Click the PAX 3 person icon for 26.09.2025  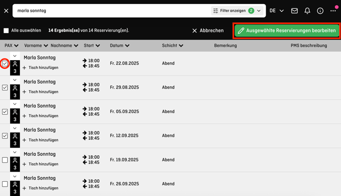click(15, 188)
